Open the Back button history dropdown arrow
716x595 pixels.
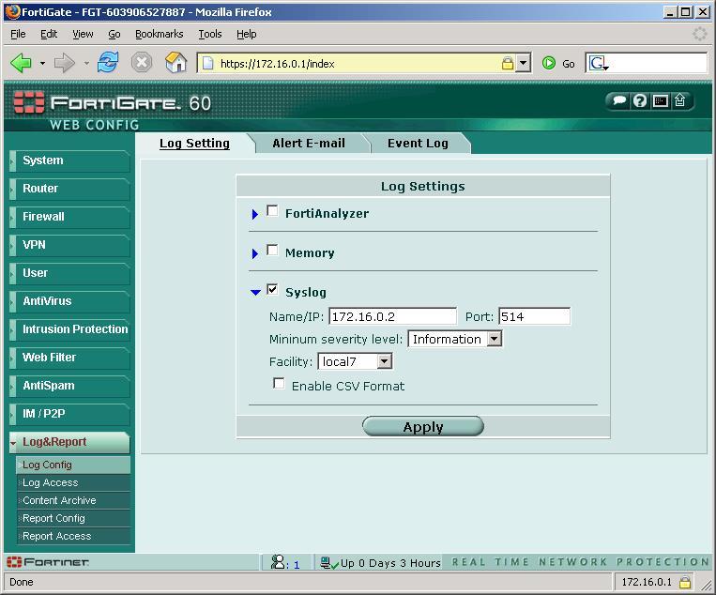(42, 63)
